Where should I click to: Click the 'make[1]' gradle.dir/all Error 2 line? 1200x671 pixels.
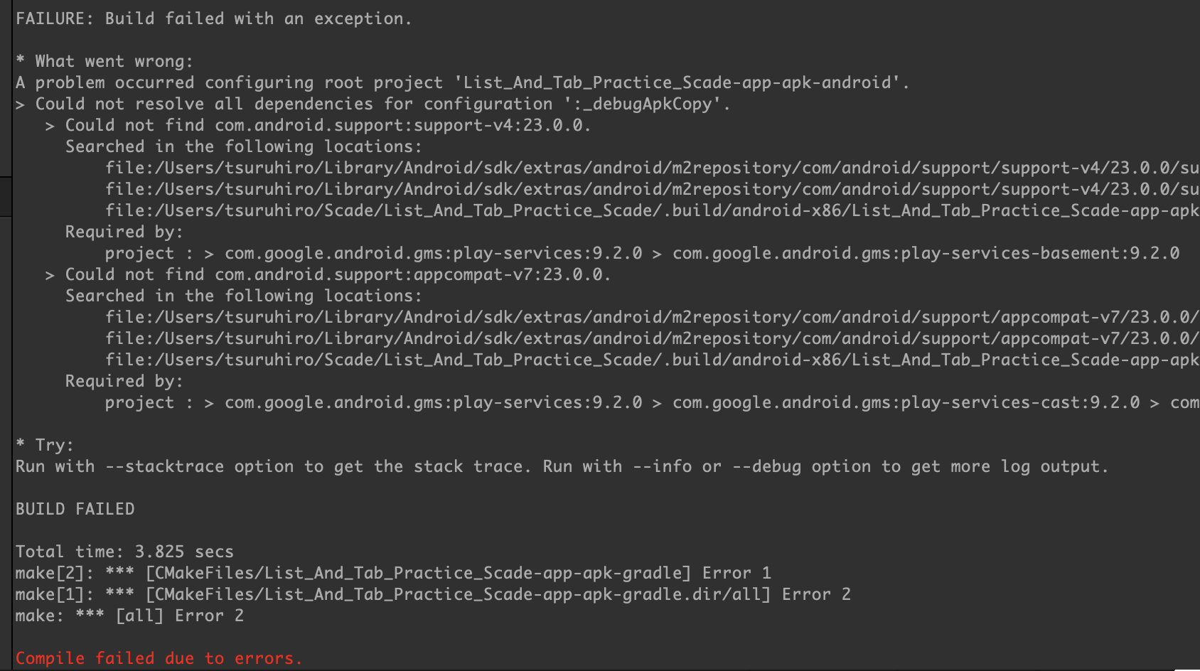click(x=433, y=594)
